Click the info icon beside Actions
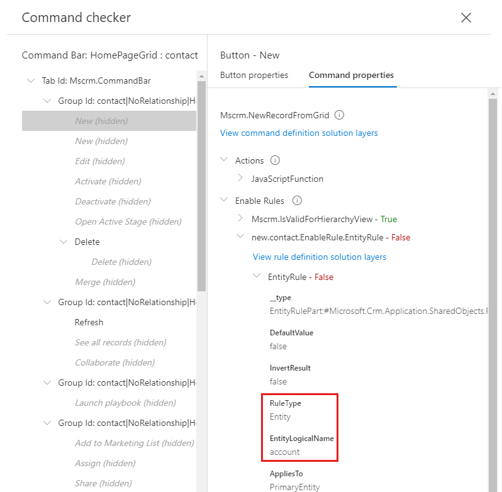The image size is (502, 492). click(x=274, y=160)
